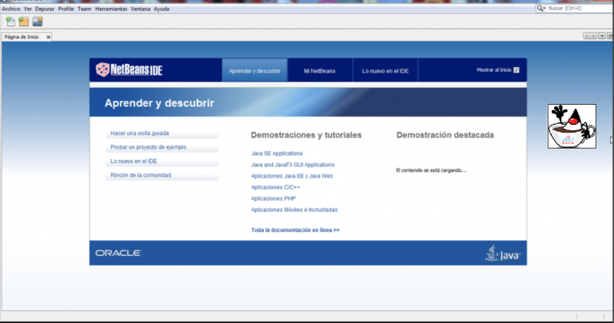Uncheck the Mostrar al Inicio checkbox
The image size is (614, 323).
click(516, 70)
